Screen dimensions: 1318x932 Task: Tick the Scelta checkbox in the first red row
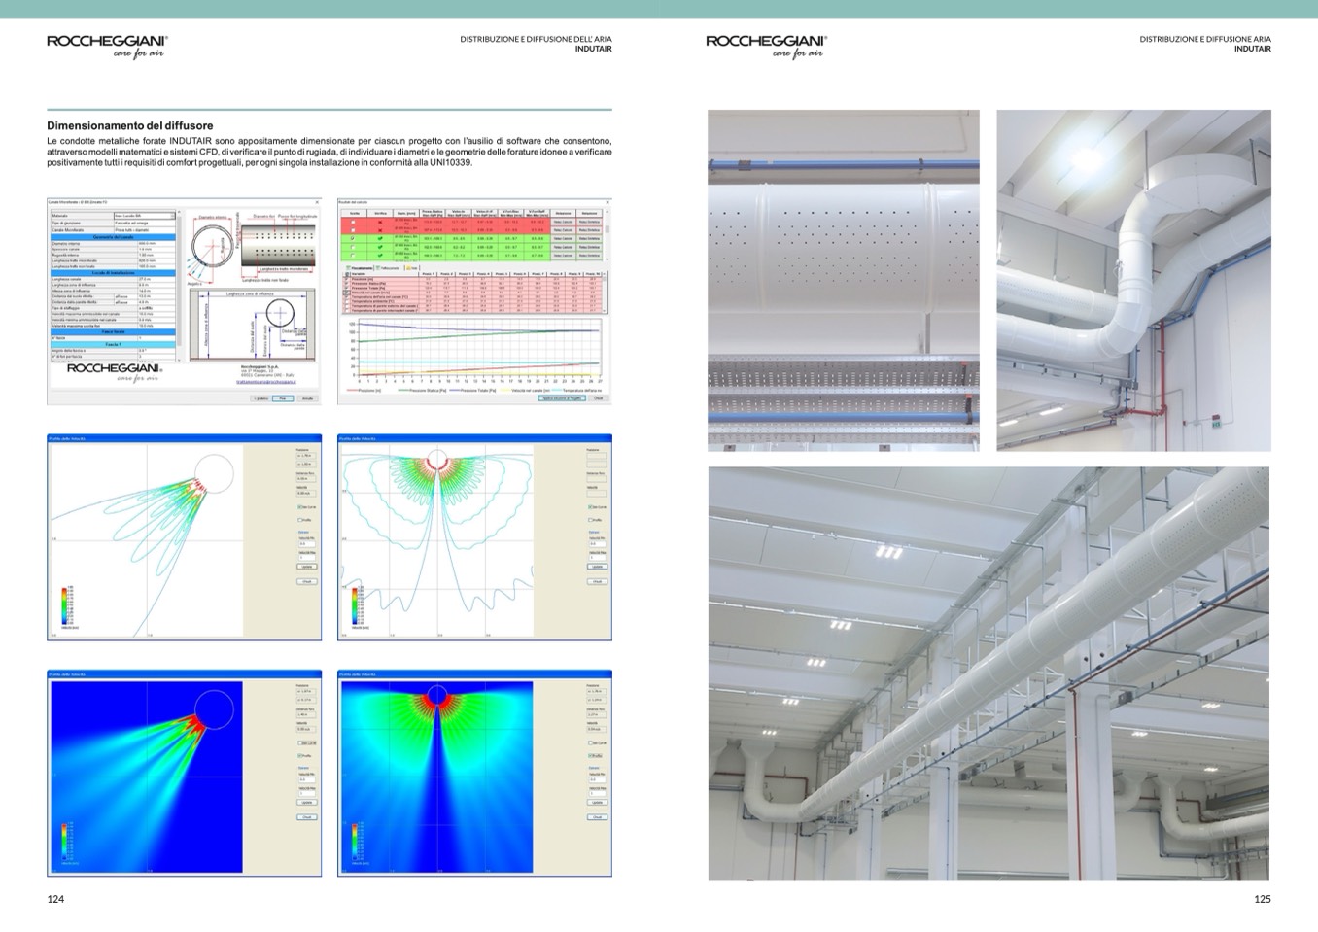click(x=353, y=222)
